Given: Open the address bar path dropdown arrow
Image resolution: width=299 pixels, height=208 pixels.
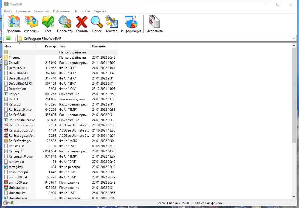Looking at the screenshot, I should pyautogui.click(x=295, y=38).
